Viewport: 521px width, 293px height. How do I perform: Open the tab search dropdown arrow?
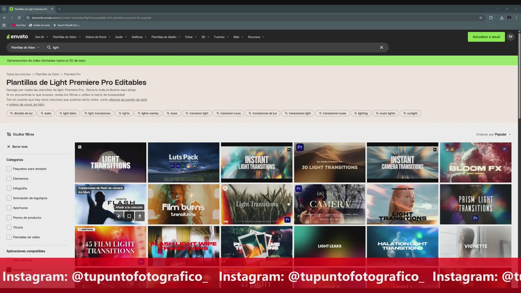tap(4, 9)
